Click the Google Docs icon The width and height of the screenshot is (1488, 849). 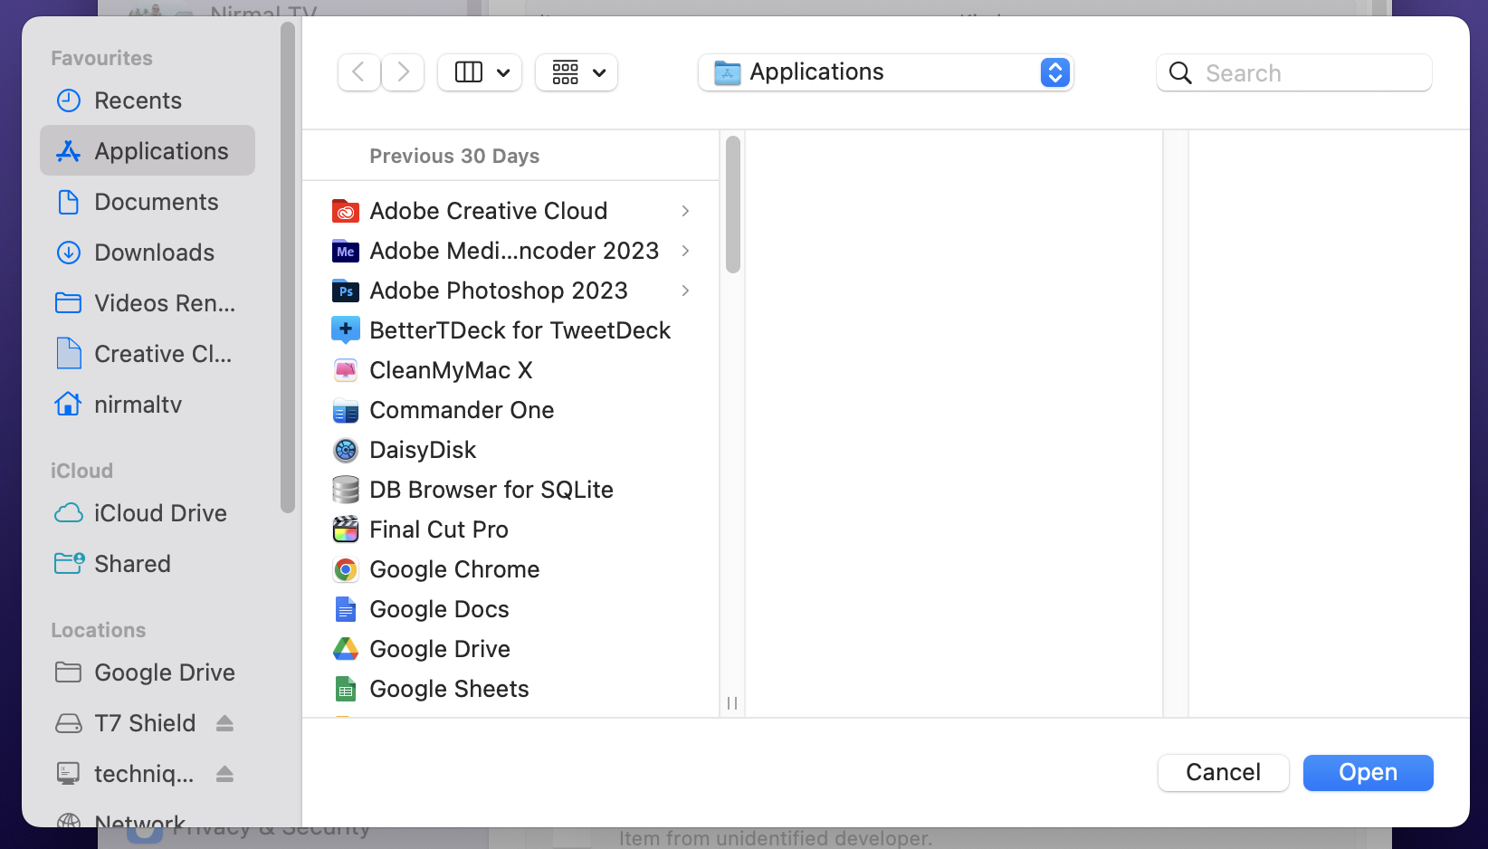click(x=346, y=609)
